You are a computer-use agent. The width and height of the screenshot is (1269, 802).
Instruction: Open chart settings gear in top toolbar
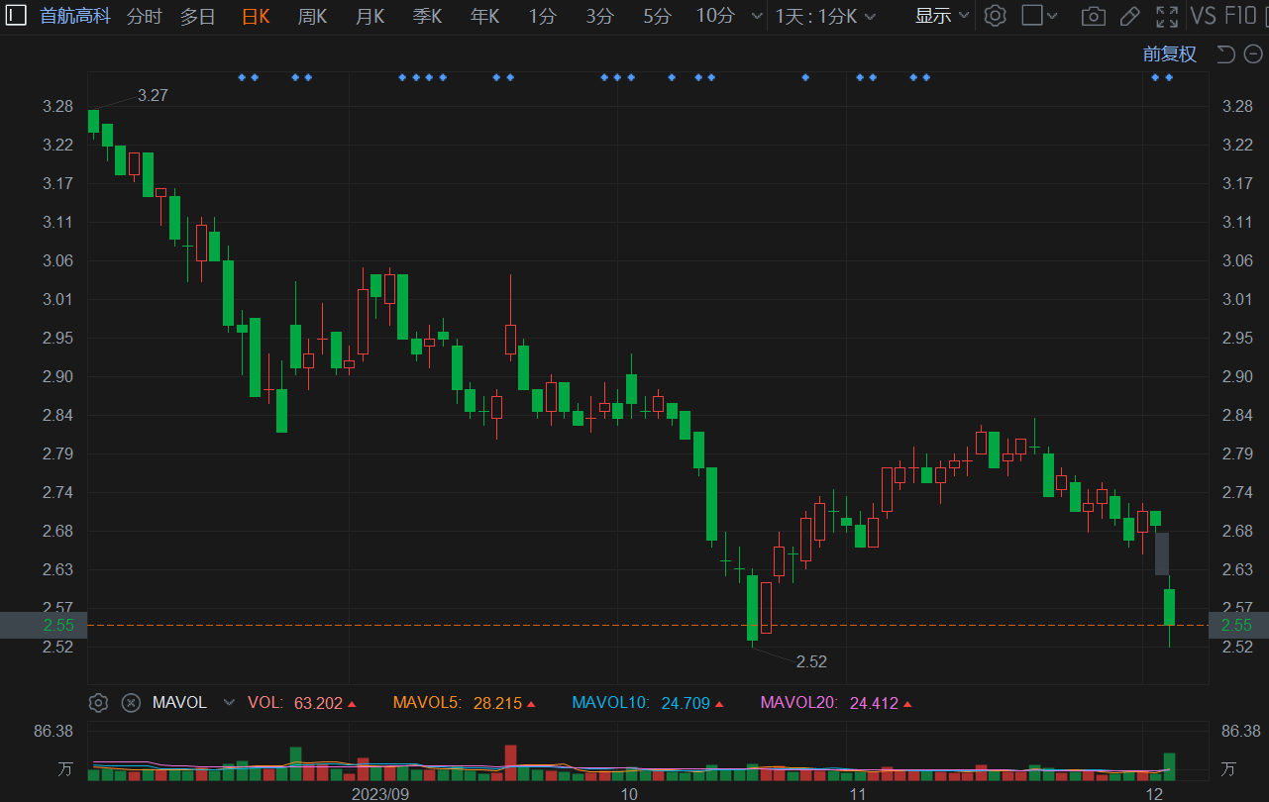(x=995, y=16)
